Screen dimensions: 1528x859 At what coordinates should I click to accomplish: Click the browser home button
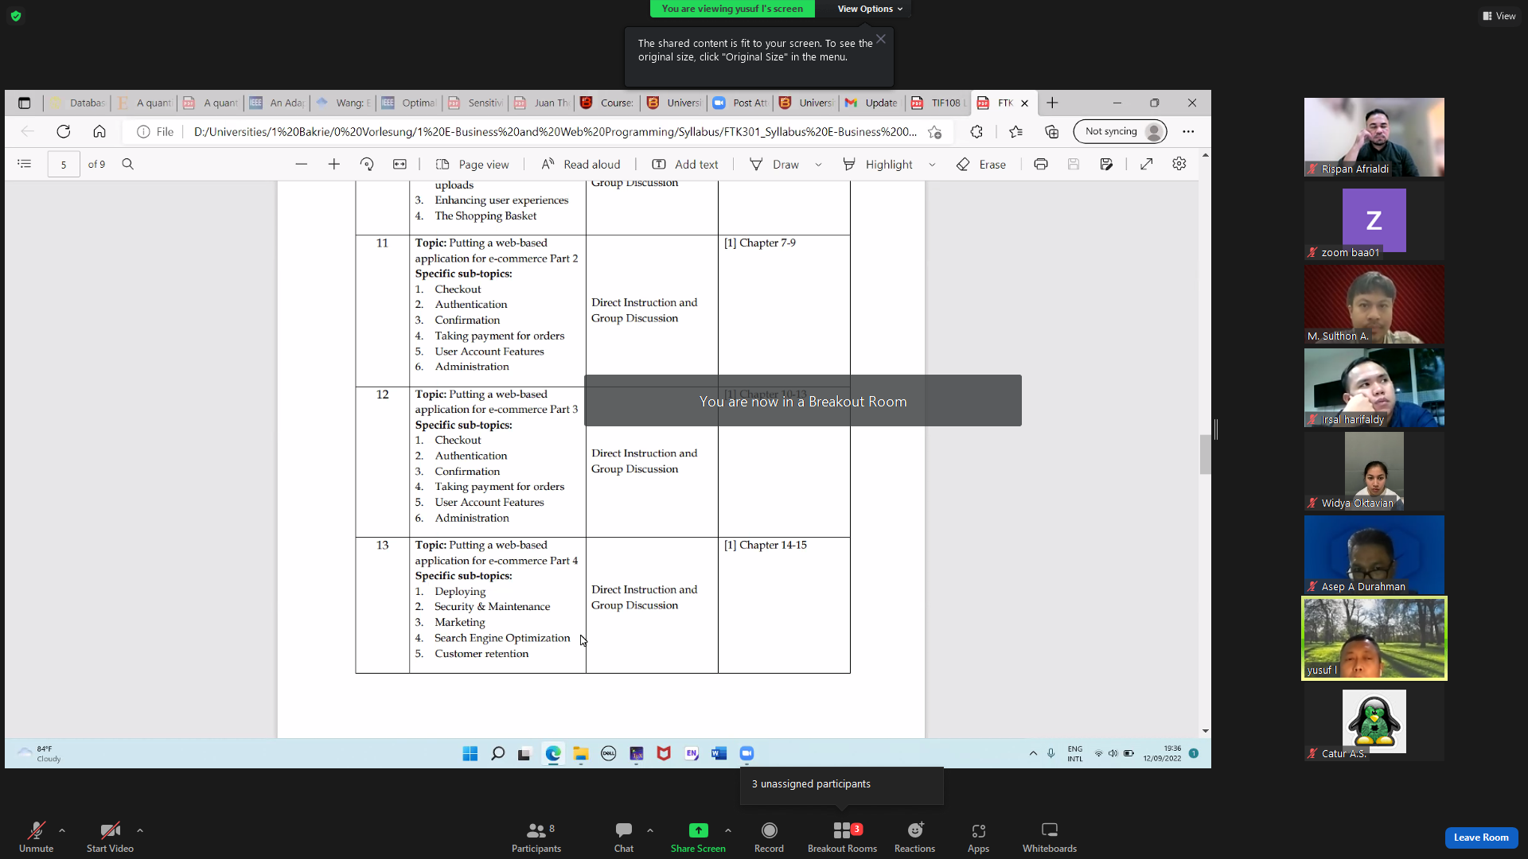coord(99,131)
